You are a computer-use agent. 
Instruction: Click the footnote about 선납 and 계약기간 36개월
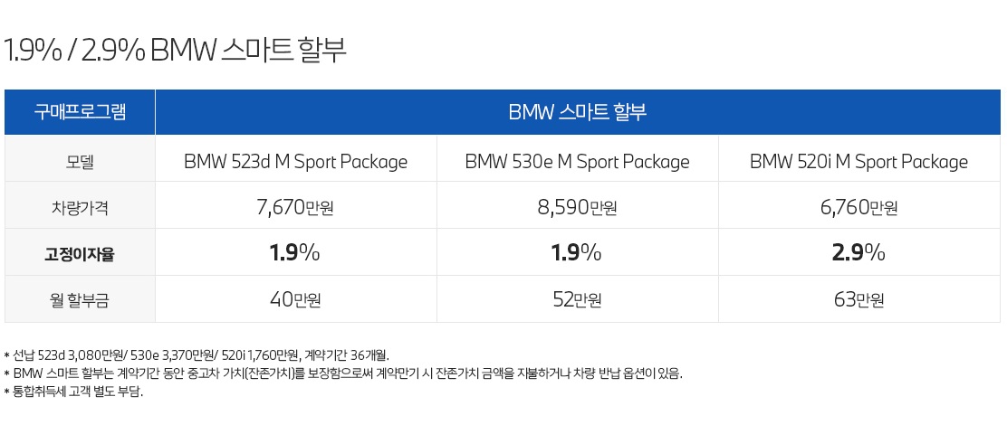(x=197, y=355)
